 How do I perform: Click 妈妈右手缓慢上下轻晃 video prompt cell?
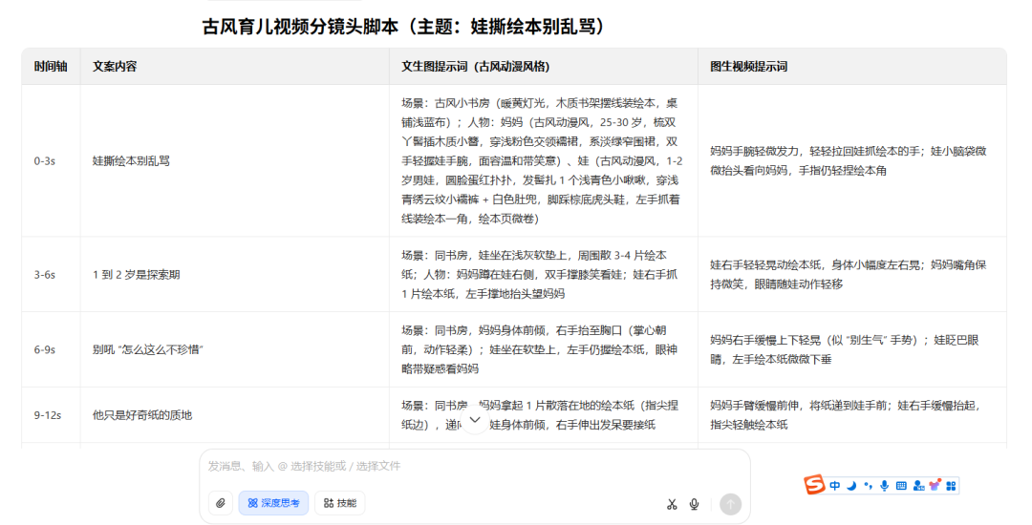(851, 349)
